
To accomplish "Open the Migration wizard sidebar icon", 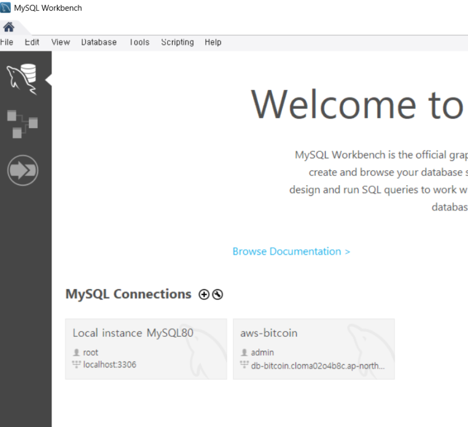I will (22, 171).
